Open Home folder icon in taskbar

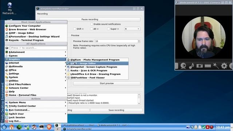click(x=12, y=127)
